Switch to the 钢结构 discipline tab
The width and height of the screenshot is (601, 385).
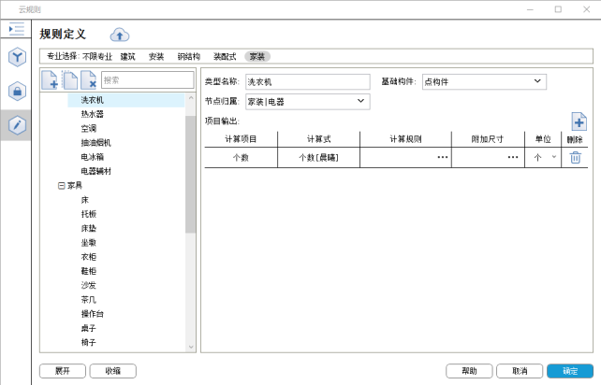[x=189, y=57]
